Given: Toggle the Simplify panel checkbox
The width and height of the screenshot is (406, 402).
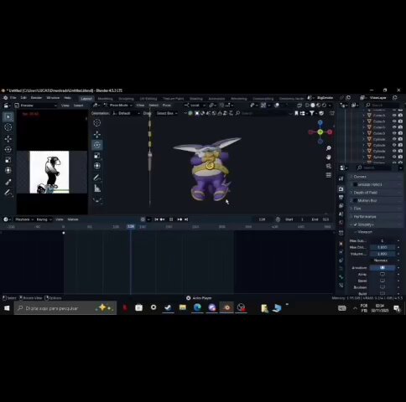Looking at the screenshot, I should point(356,224).
